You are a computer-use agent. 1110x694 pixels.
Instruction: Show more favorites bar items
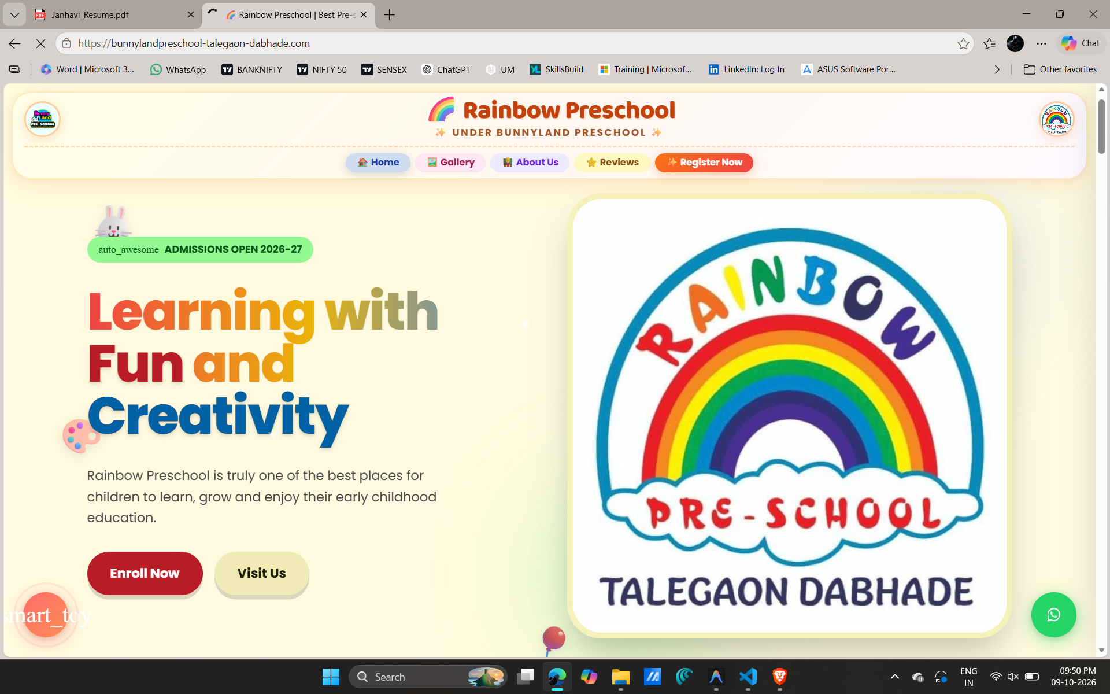coord(997,69)
